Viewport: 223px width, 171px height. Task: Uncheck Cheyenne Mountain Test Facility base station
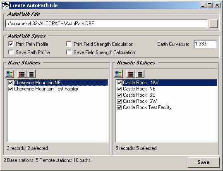pos(10,89)
